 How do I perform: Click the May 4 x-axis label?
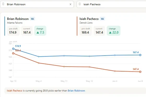39,81
